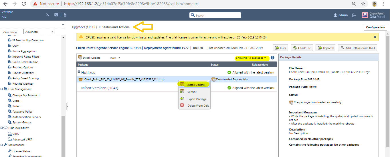Viewport: 390px width, 157px height.
Task: Click the package icon beside JUMBO_HF_Bundle file row
Action: pos(80,79)
